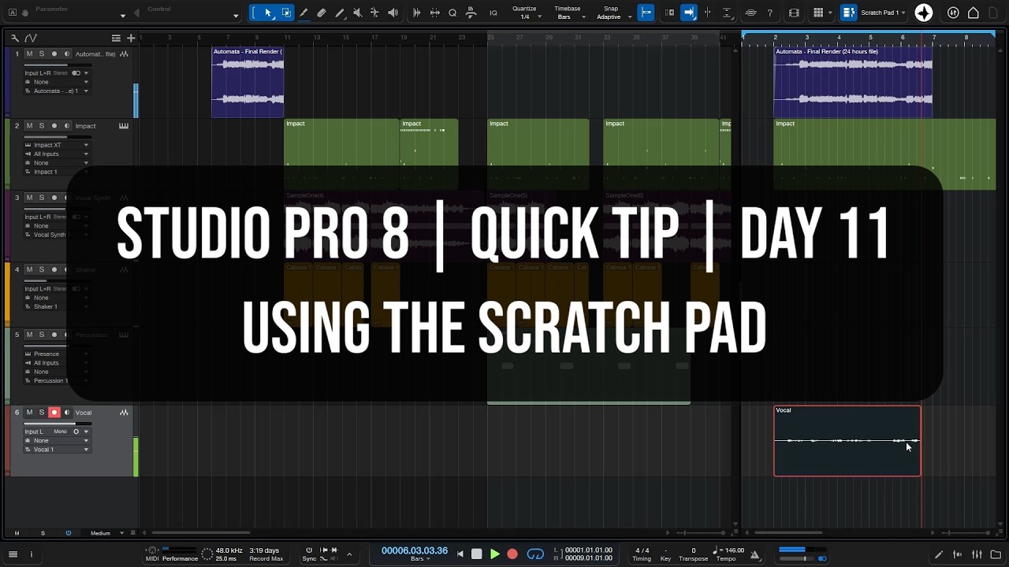Select the Paint pencil tool

click(x=340, y=13)
